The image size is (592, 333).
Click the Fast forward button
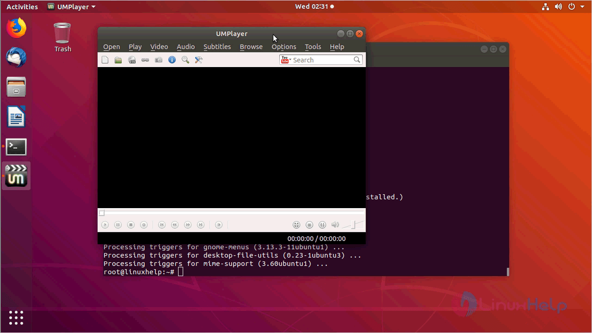[x=188, y=225]
